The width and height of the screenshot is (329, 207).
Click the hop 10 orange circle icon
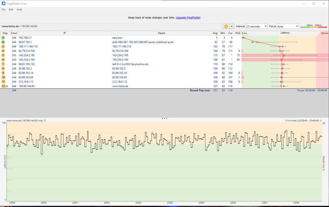3,77
